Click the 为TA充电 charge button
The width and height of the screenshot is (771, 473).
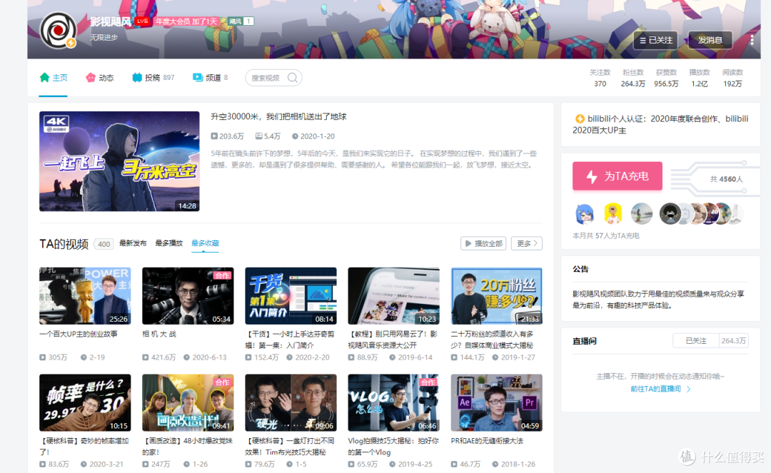[617, 176]
